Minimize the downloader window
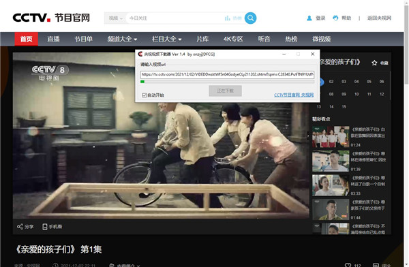409x267 pixels. click(x=284, y=54)
